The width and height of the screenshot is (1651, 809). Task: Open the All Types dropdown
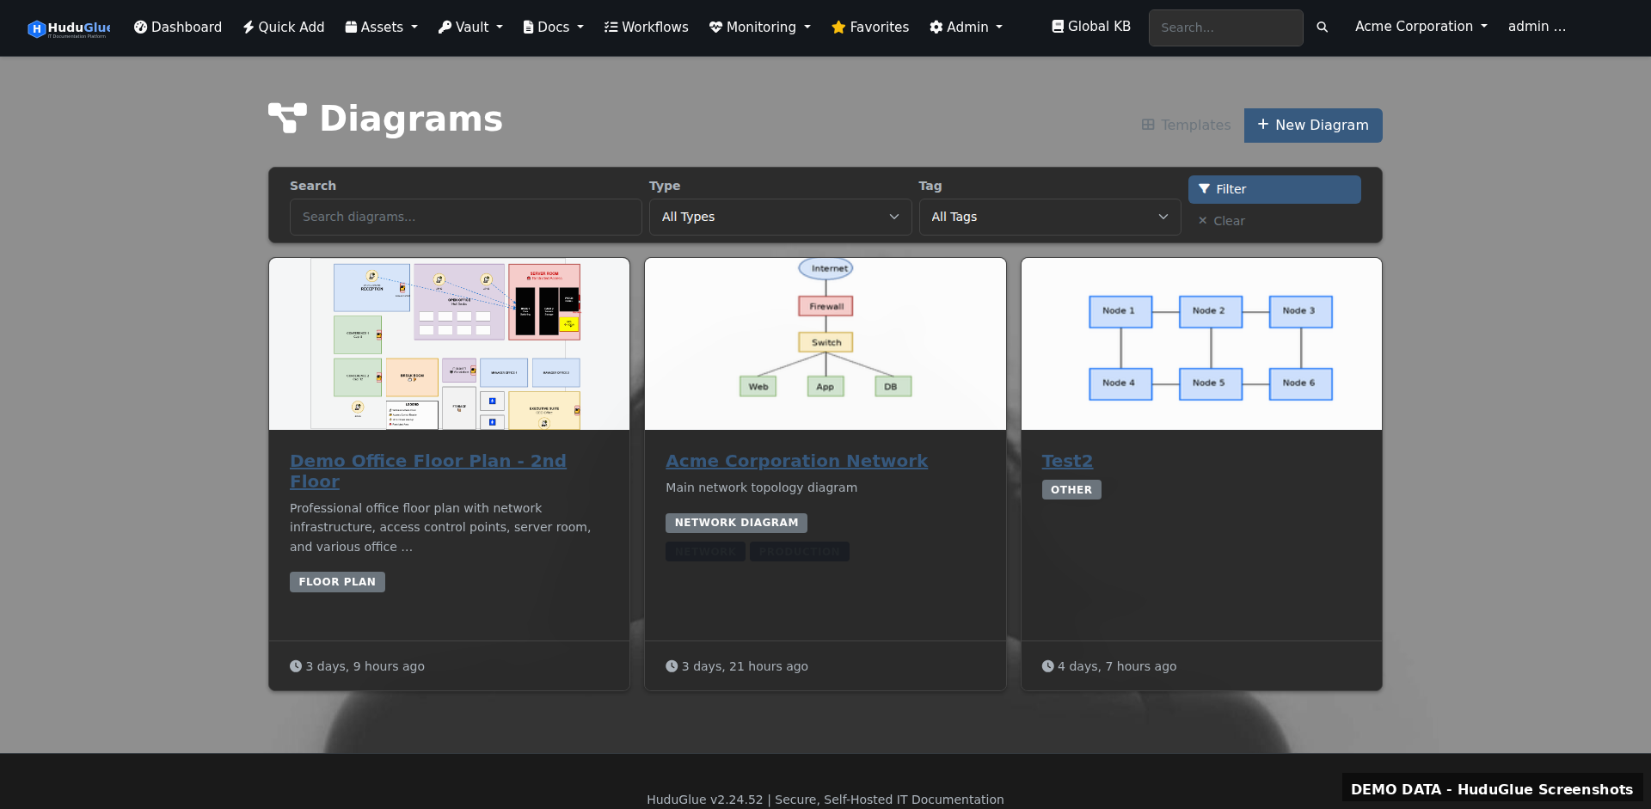pos(779,217)
